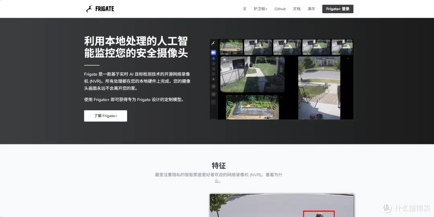The height and width of the screenshot is (217, 434).
Task: Open the last event thumbnail labeled 33m ago
Action: [x=342, y=47]
